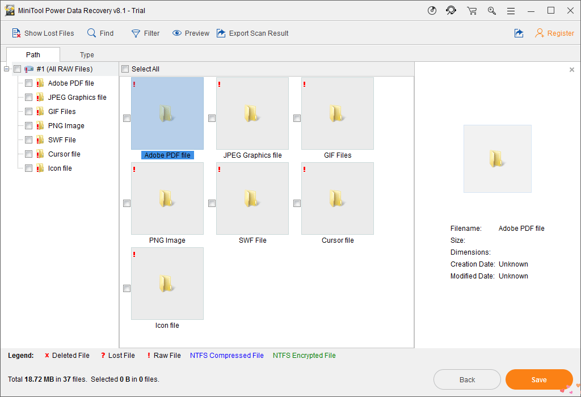Open the support headset icon

tap(451, 10)
